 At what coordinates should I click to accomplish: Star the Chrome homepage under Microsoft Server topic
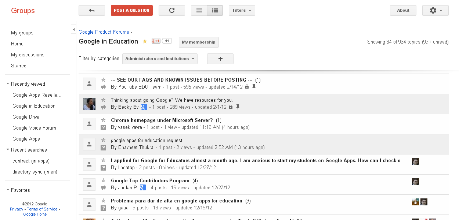[104, 120]
